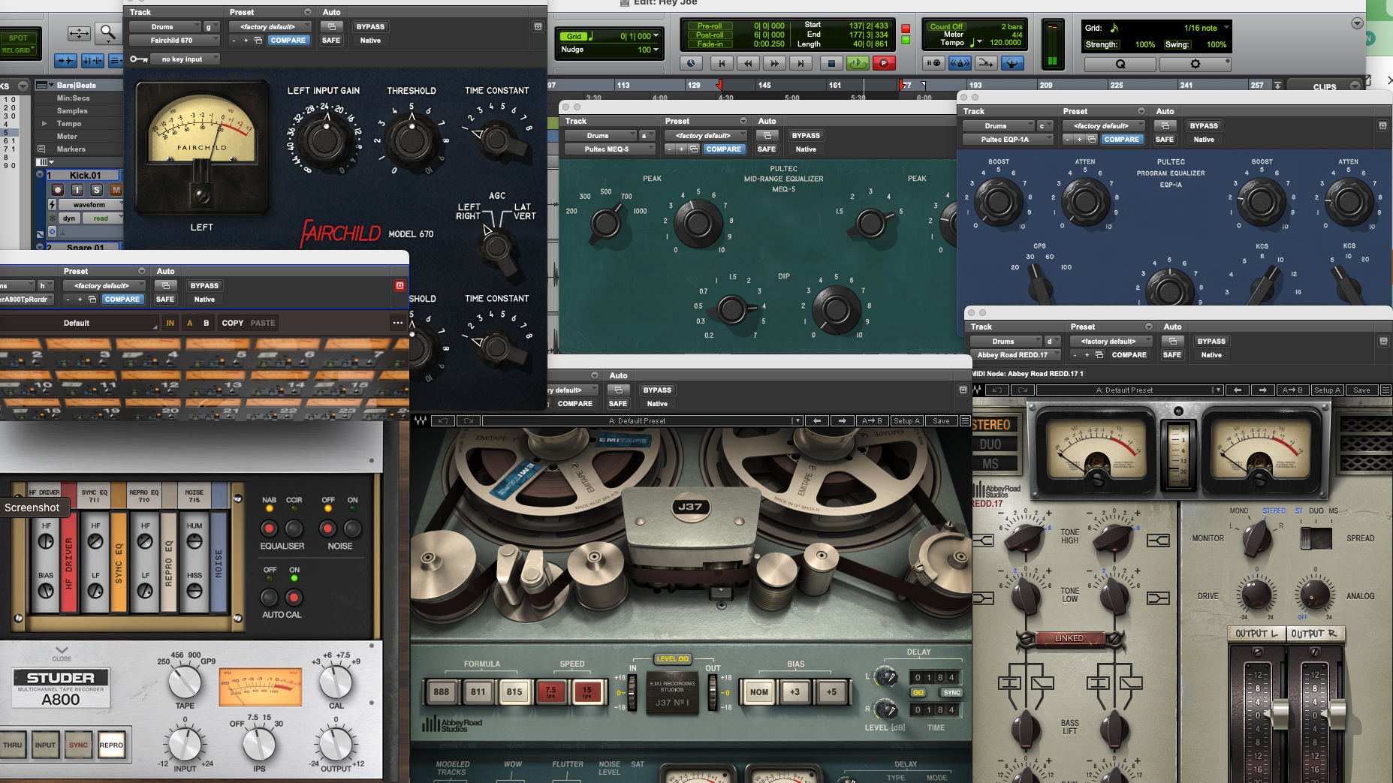Toggle the LINKED switch on REDD.17
The image size is (1393, 783).
point(1069,638)
